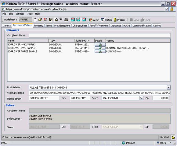
Task: Click the Social Sec. # column header
Action: coord(85,41)
